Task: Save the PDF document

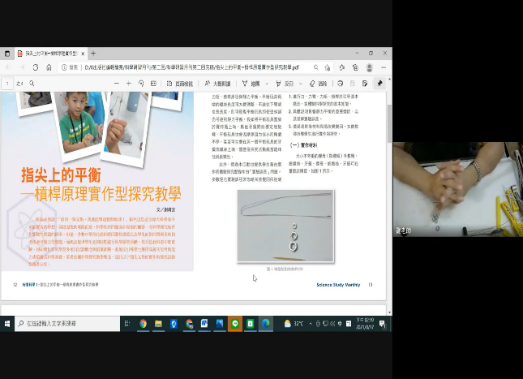Action: coord(353,84)
